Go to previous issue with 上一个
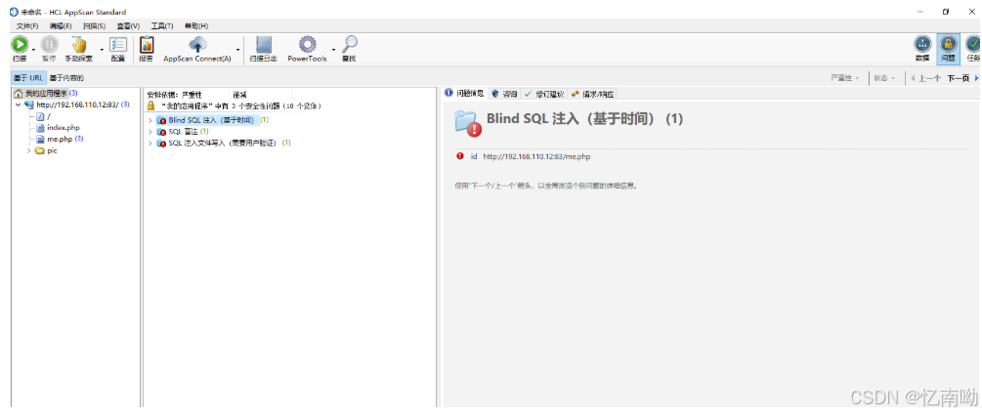Image resolution: width=982 pixels, height=415 pixels. [925, 78]
